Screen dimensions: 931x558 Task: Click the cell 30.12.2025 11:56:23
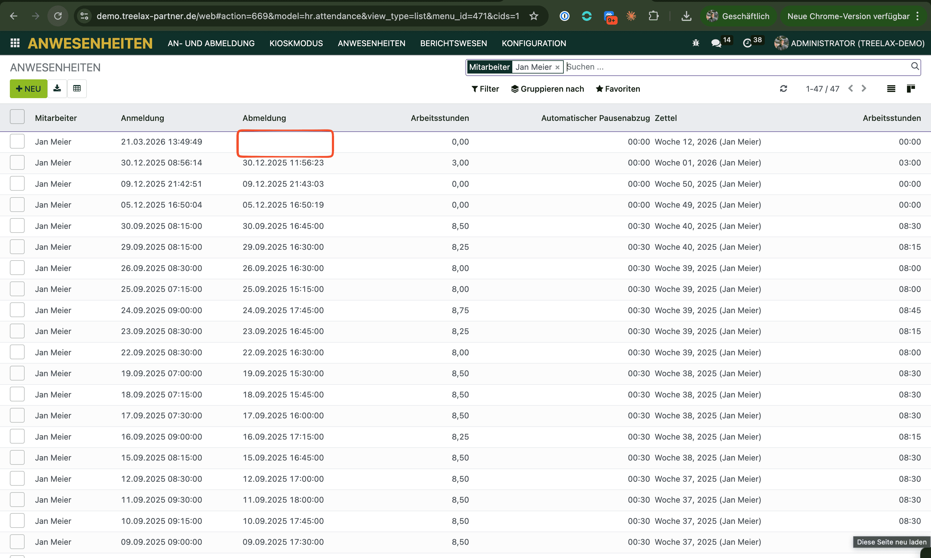click(x=283, y=163)
